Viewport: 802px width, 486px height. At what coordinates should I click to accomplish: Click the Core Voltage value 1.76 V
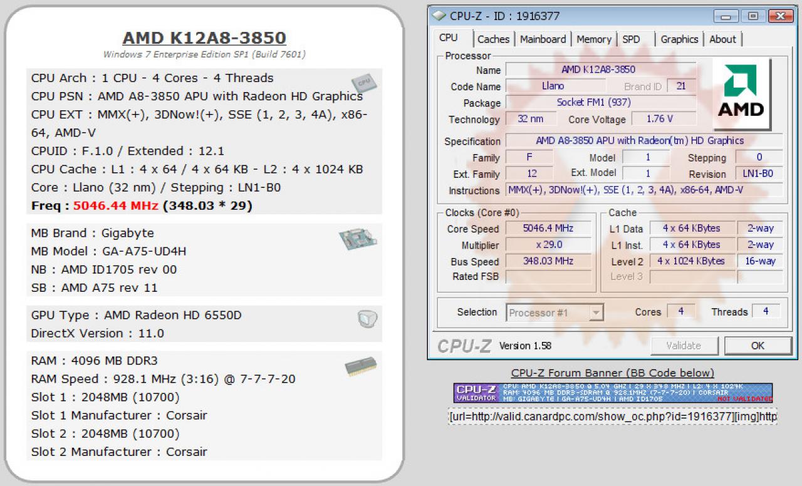[663, 118]
